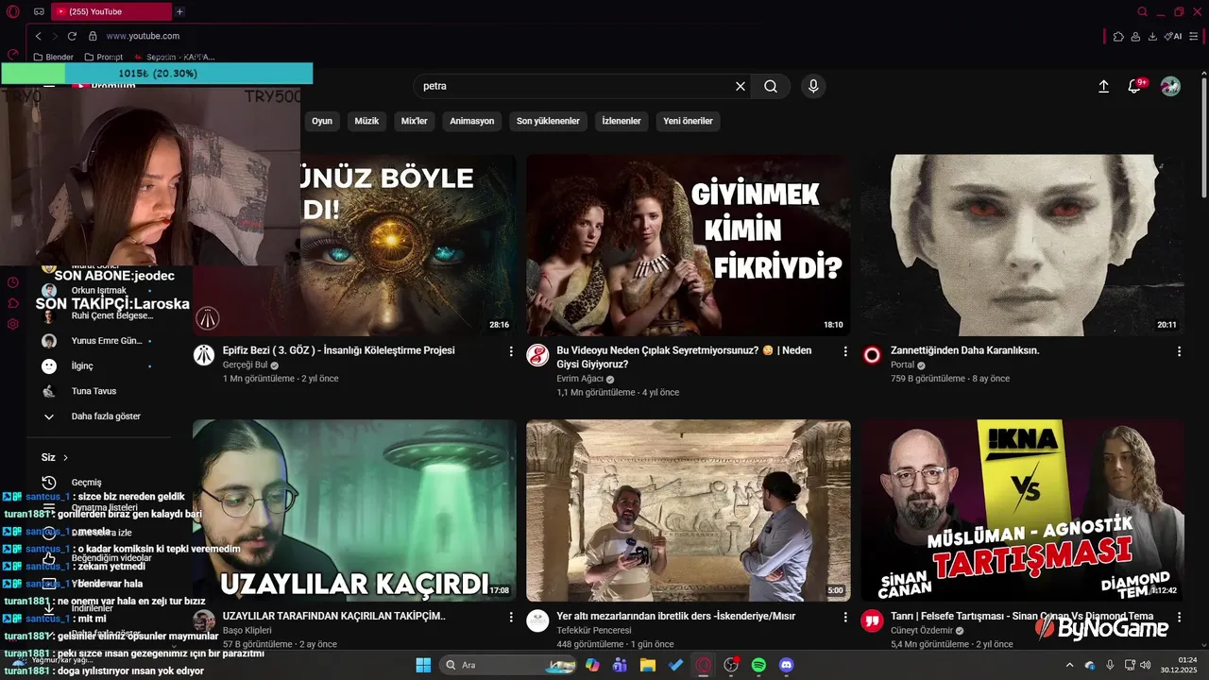The width and height of the screenshot is (1209, 680).
Task: Select the Müzik filter chip
Action: tap(366, 121)
